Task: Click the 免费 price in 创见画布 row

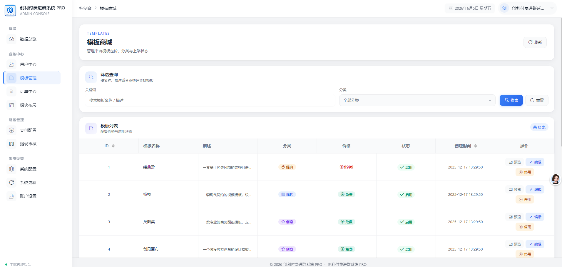Action: coord(347,249)
